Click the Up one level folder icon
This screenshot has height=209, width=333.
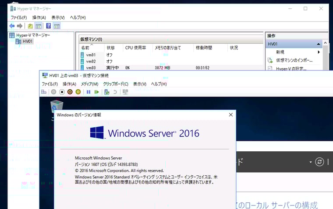(30, 26)
